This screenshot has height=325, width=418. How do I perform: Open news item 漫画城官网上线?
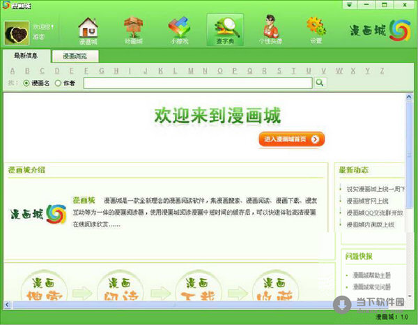point(367,201)
